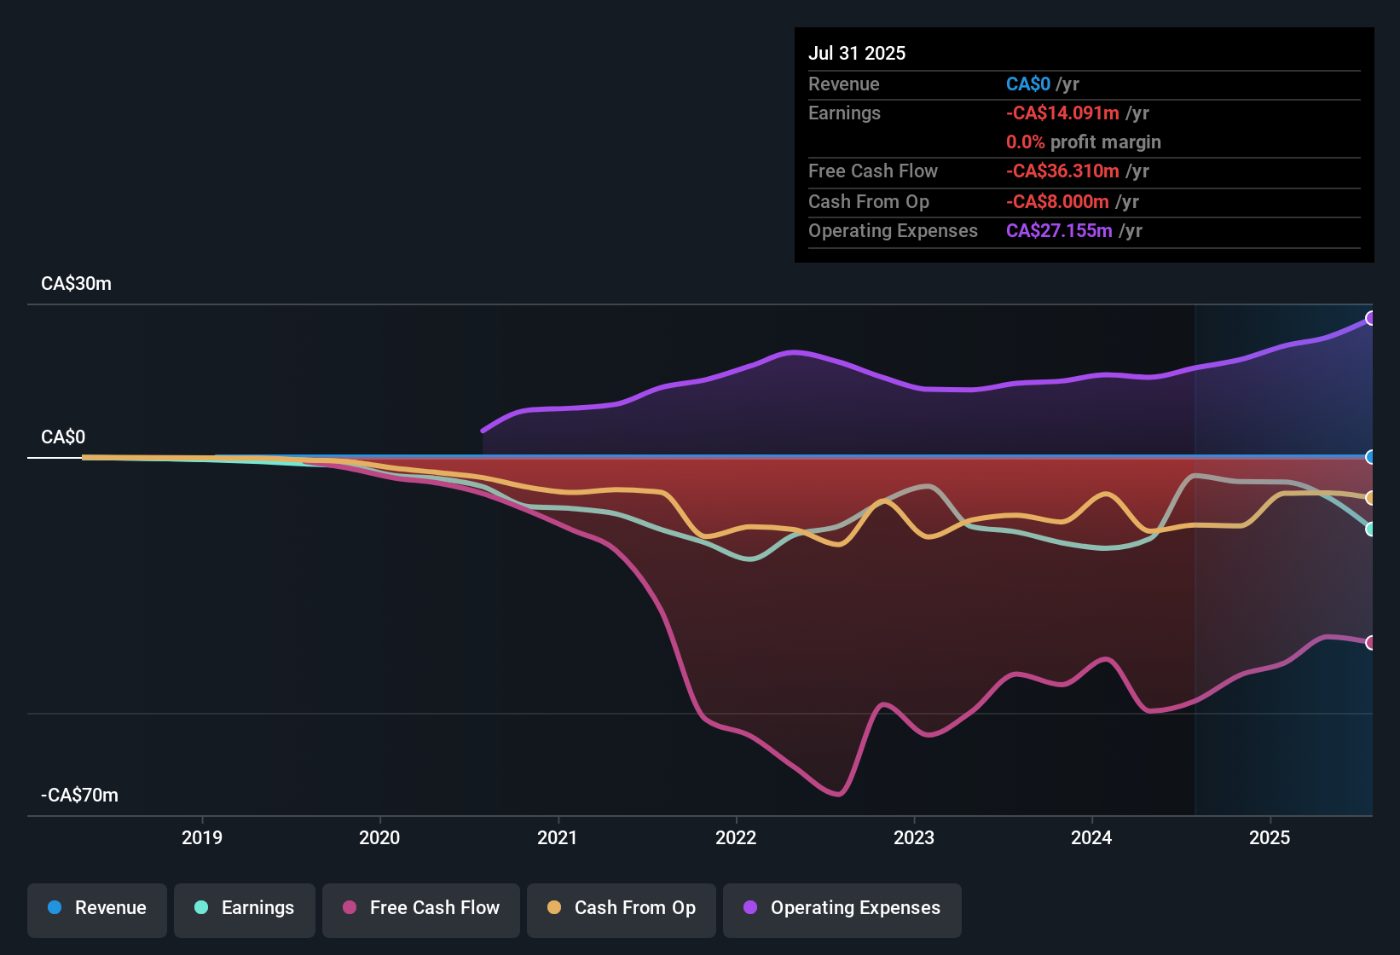
Task: Click the CA$30m y-axis label
Action: [x=77, y=284]
